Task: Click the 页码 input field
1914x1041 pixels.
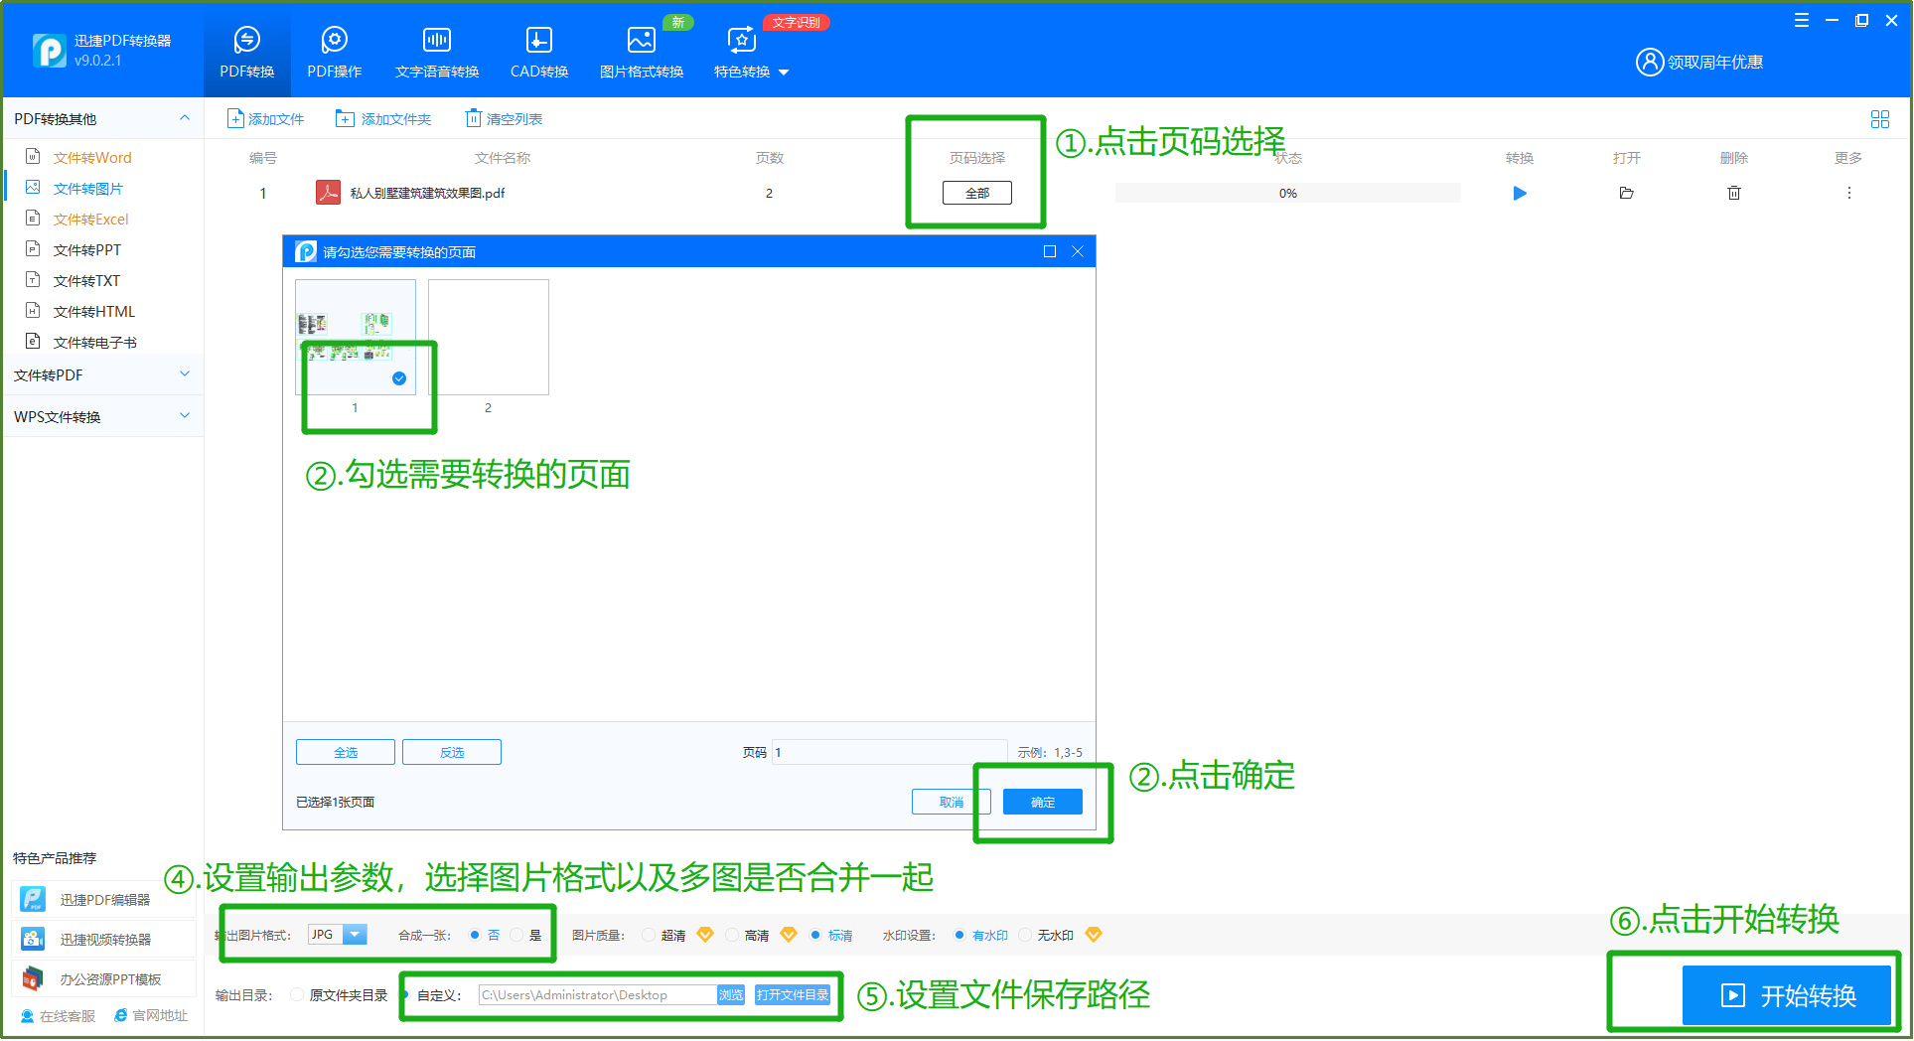Action: tap(890, 752)
